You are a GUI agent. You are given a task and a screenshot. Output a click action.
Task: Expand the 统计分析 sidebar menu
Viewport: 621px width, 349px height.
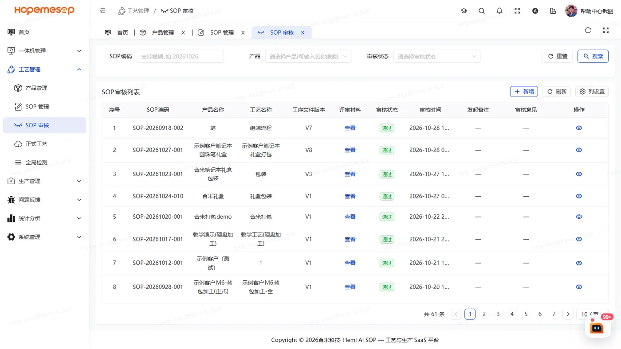point(44,218)
